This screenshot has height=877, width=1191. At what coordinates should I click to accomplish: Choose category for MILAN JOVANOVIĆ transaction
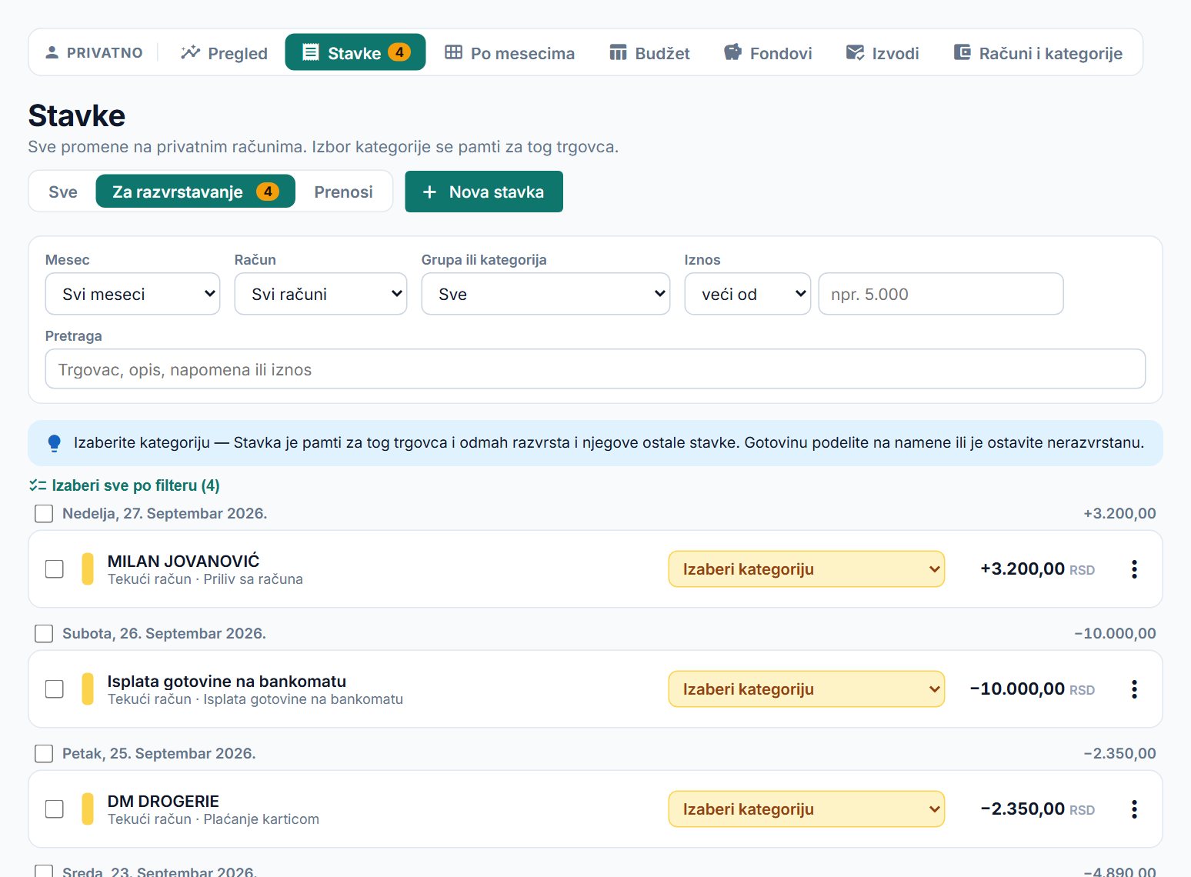[x=806, y=569]
